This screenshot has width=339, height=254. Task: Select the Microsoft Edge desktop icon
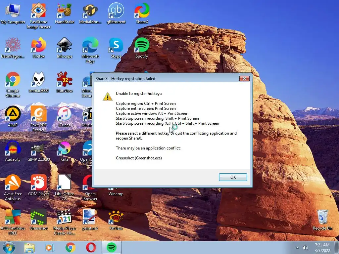pos(90,51)
